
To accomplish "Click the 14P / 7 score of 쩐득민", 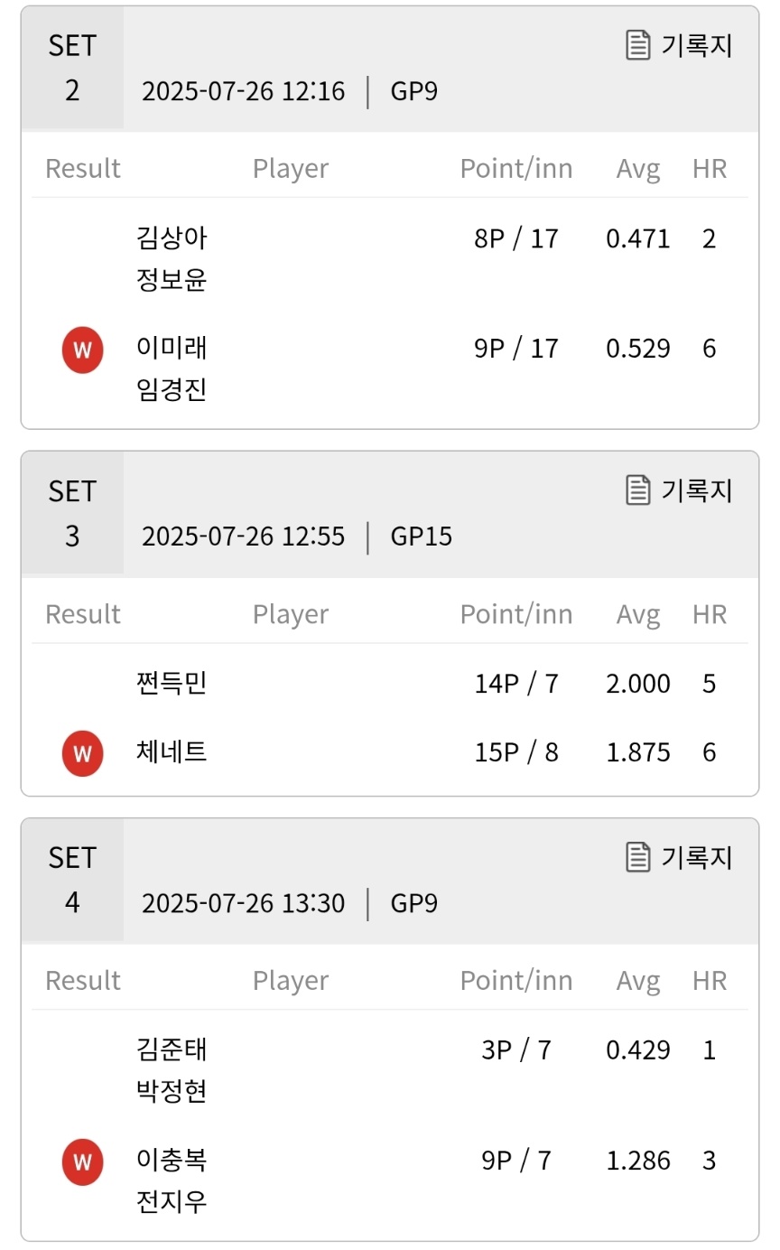I will tap(516, 684).
